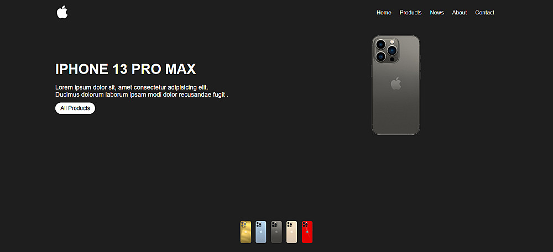Open the Products nav link
The image size is (553, 252).
(x=410, y=13)
